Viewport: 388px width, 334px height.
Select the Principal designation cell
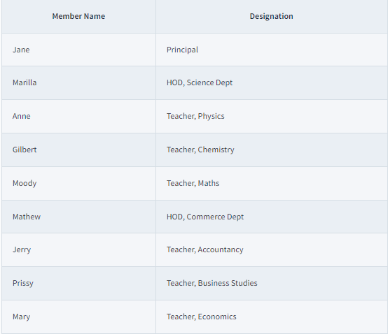click(272, 50)
